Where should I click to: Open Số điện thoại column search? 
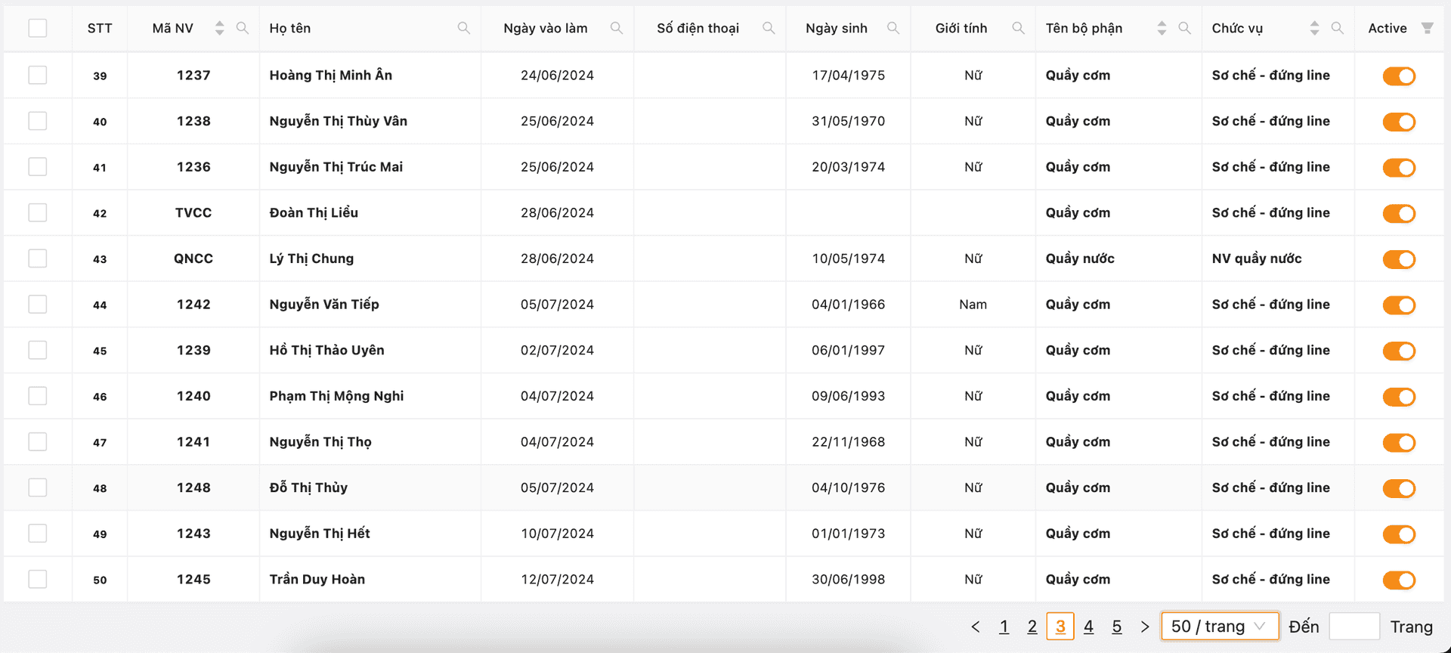coord(769,28)
